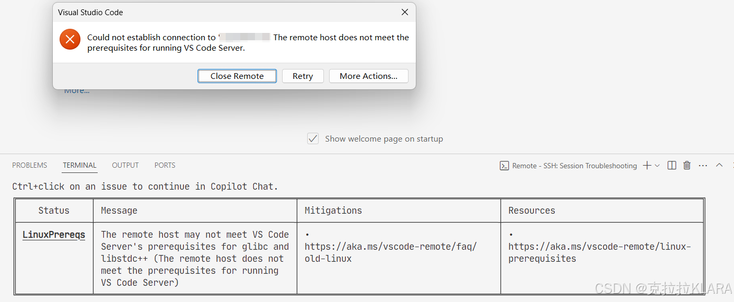Viewport: 734px width, 302px height.
Task: Switch to the PROBLEMS tab
Action: [30, 165]
